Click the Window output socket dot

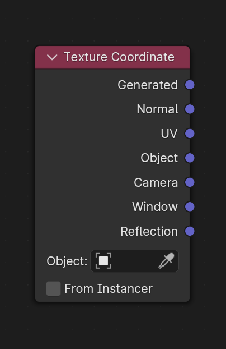click(190, 207)
